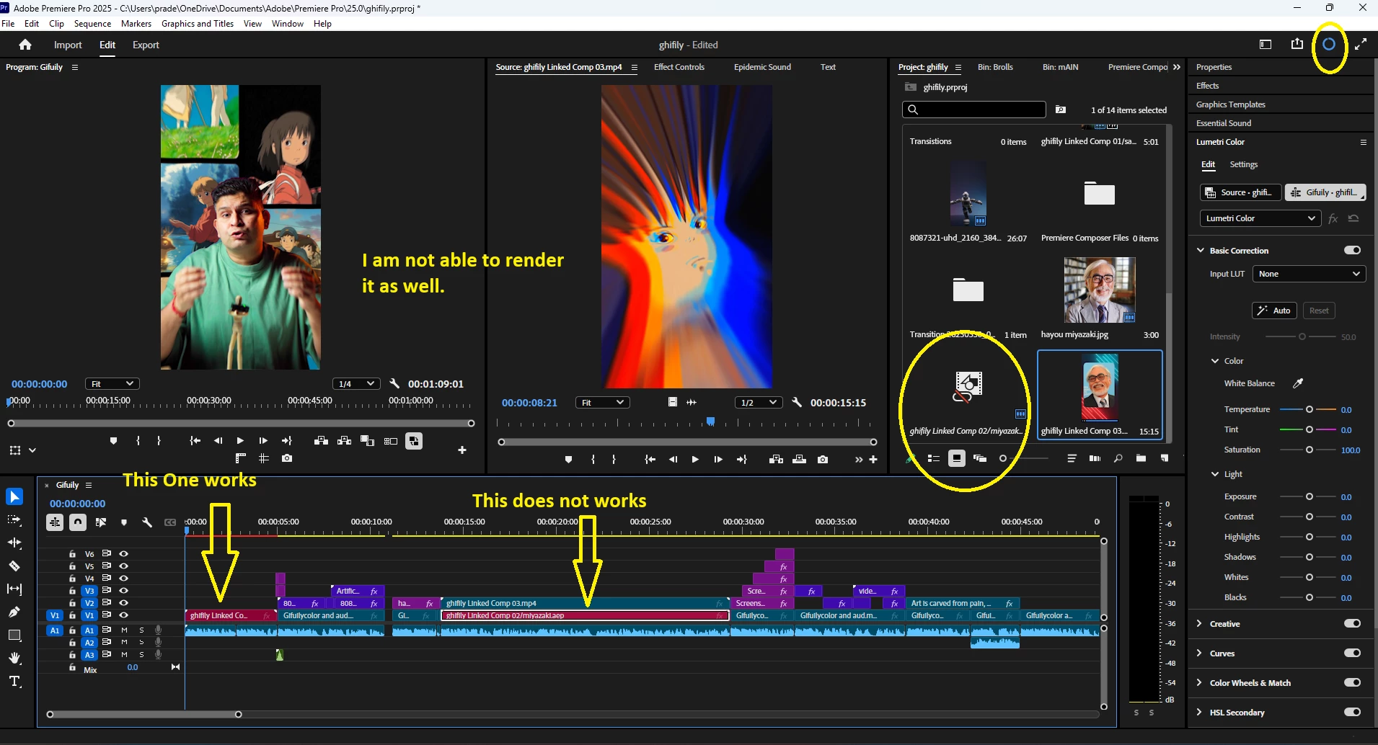This screenshot has height=745, width=1378.
Task: Collapse the Basic Correction section
Action: click(x=1201, y=250)
